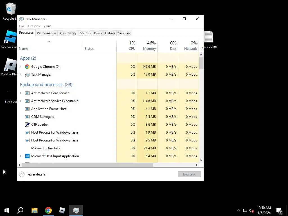Select the first Host Process for Windows Tasks, 1.9 MB
The image size is (288, 216).
[108, 132]
